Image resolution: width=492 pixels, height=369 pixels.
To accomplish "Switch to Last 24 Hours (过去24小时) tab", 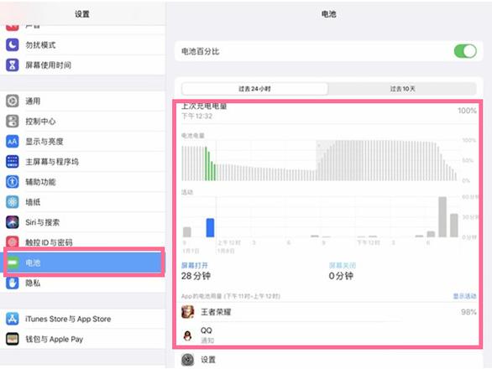I will click(x=254, y=89).
